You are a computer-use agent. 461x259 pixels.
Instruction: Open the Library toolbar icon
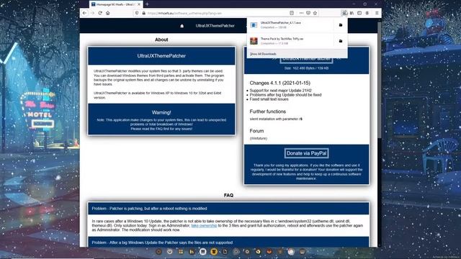[x=352, y=13]
